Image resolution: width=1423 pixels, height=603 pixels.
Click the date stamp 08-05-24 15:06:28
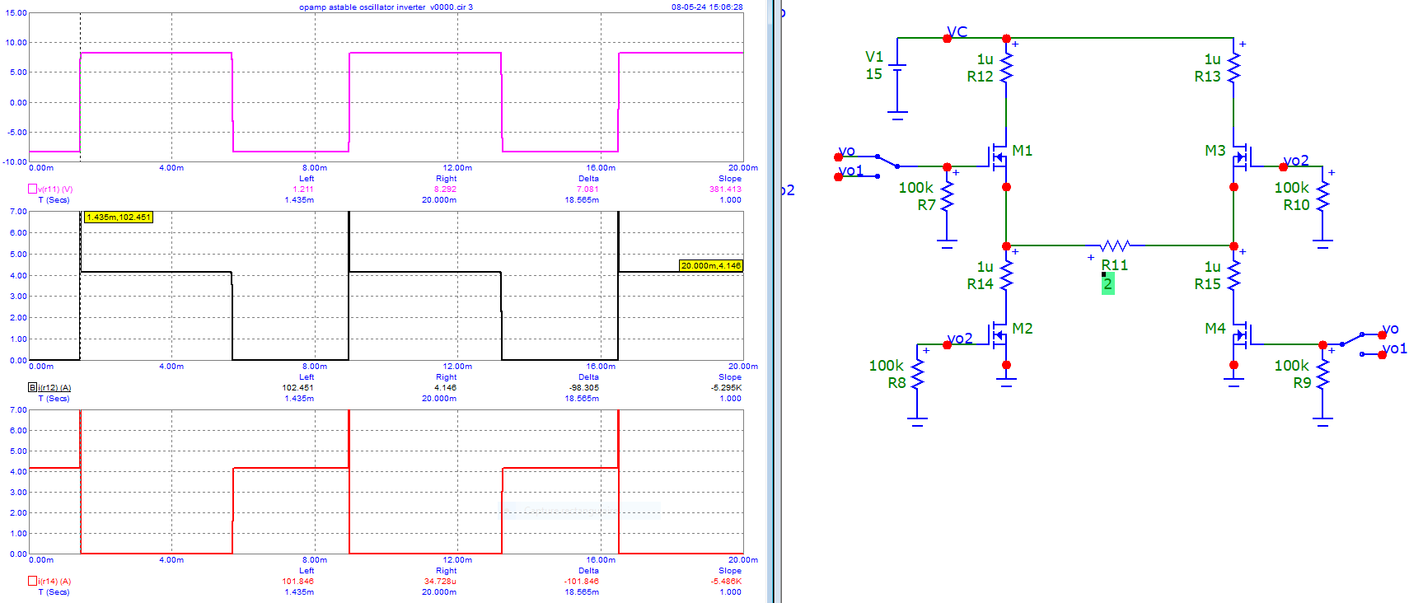tap(707, 7)
